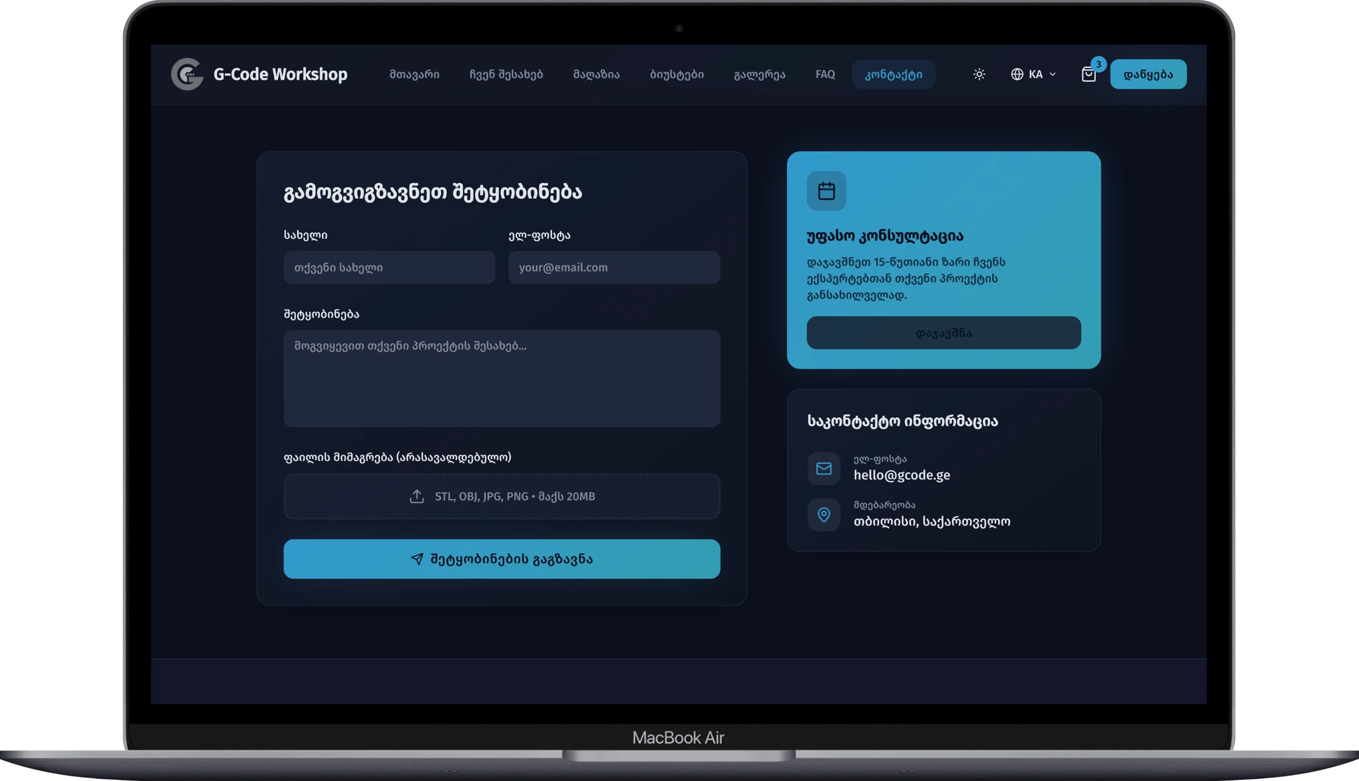Click the საკონტაქტო ინფორმაცია heading
The width and height of the screenshot is (1359, 781).
(902, 421)
